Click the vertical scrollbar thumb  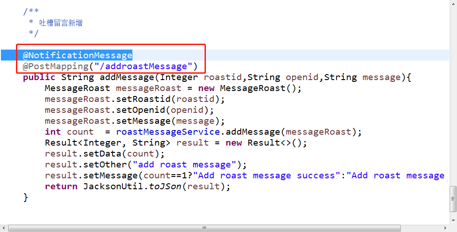click(453, 199)
